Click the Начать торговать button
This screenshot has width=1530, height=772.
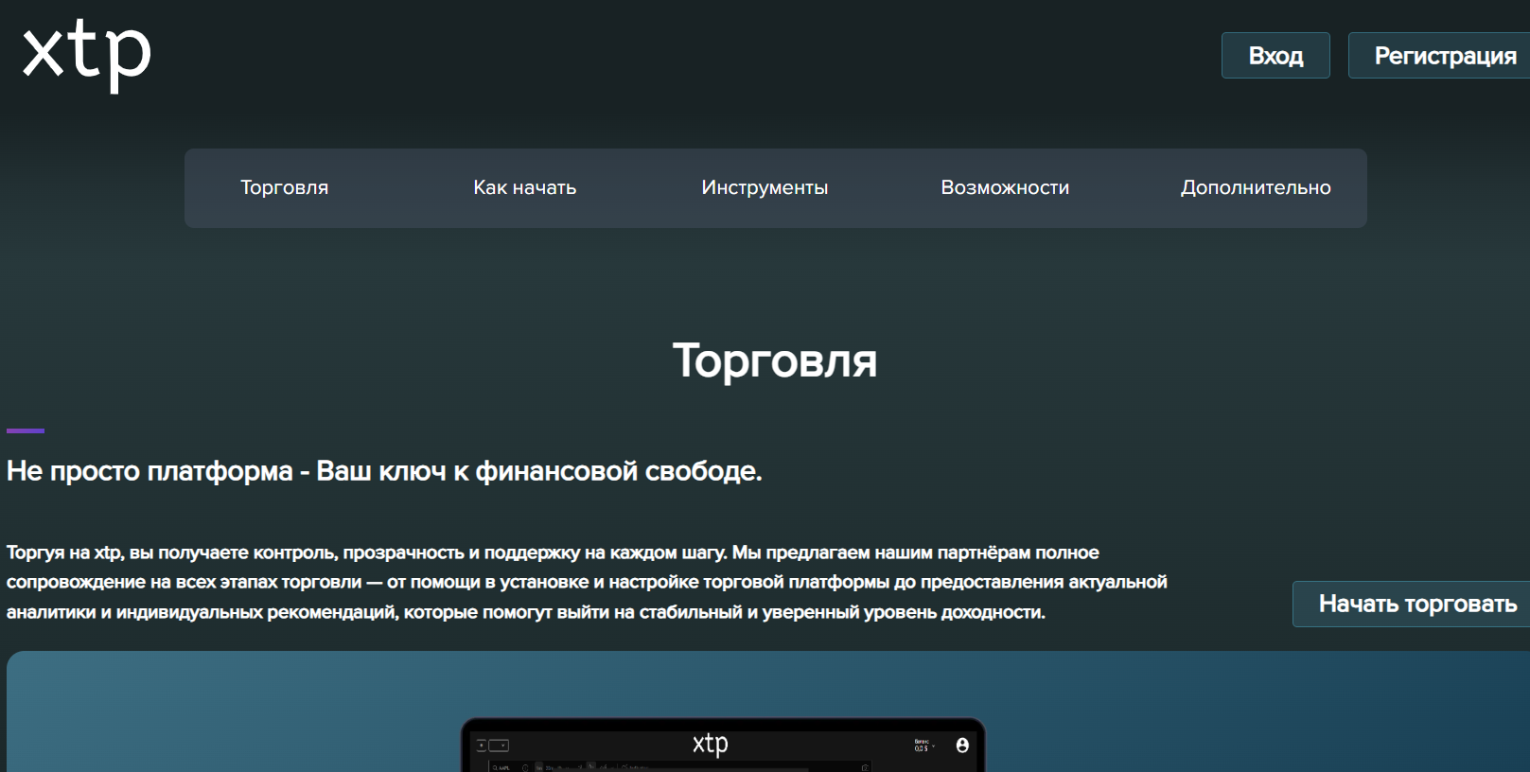pyautogui.click(x=1416, y=604)
